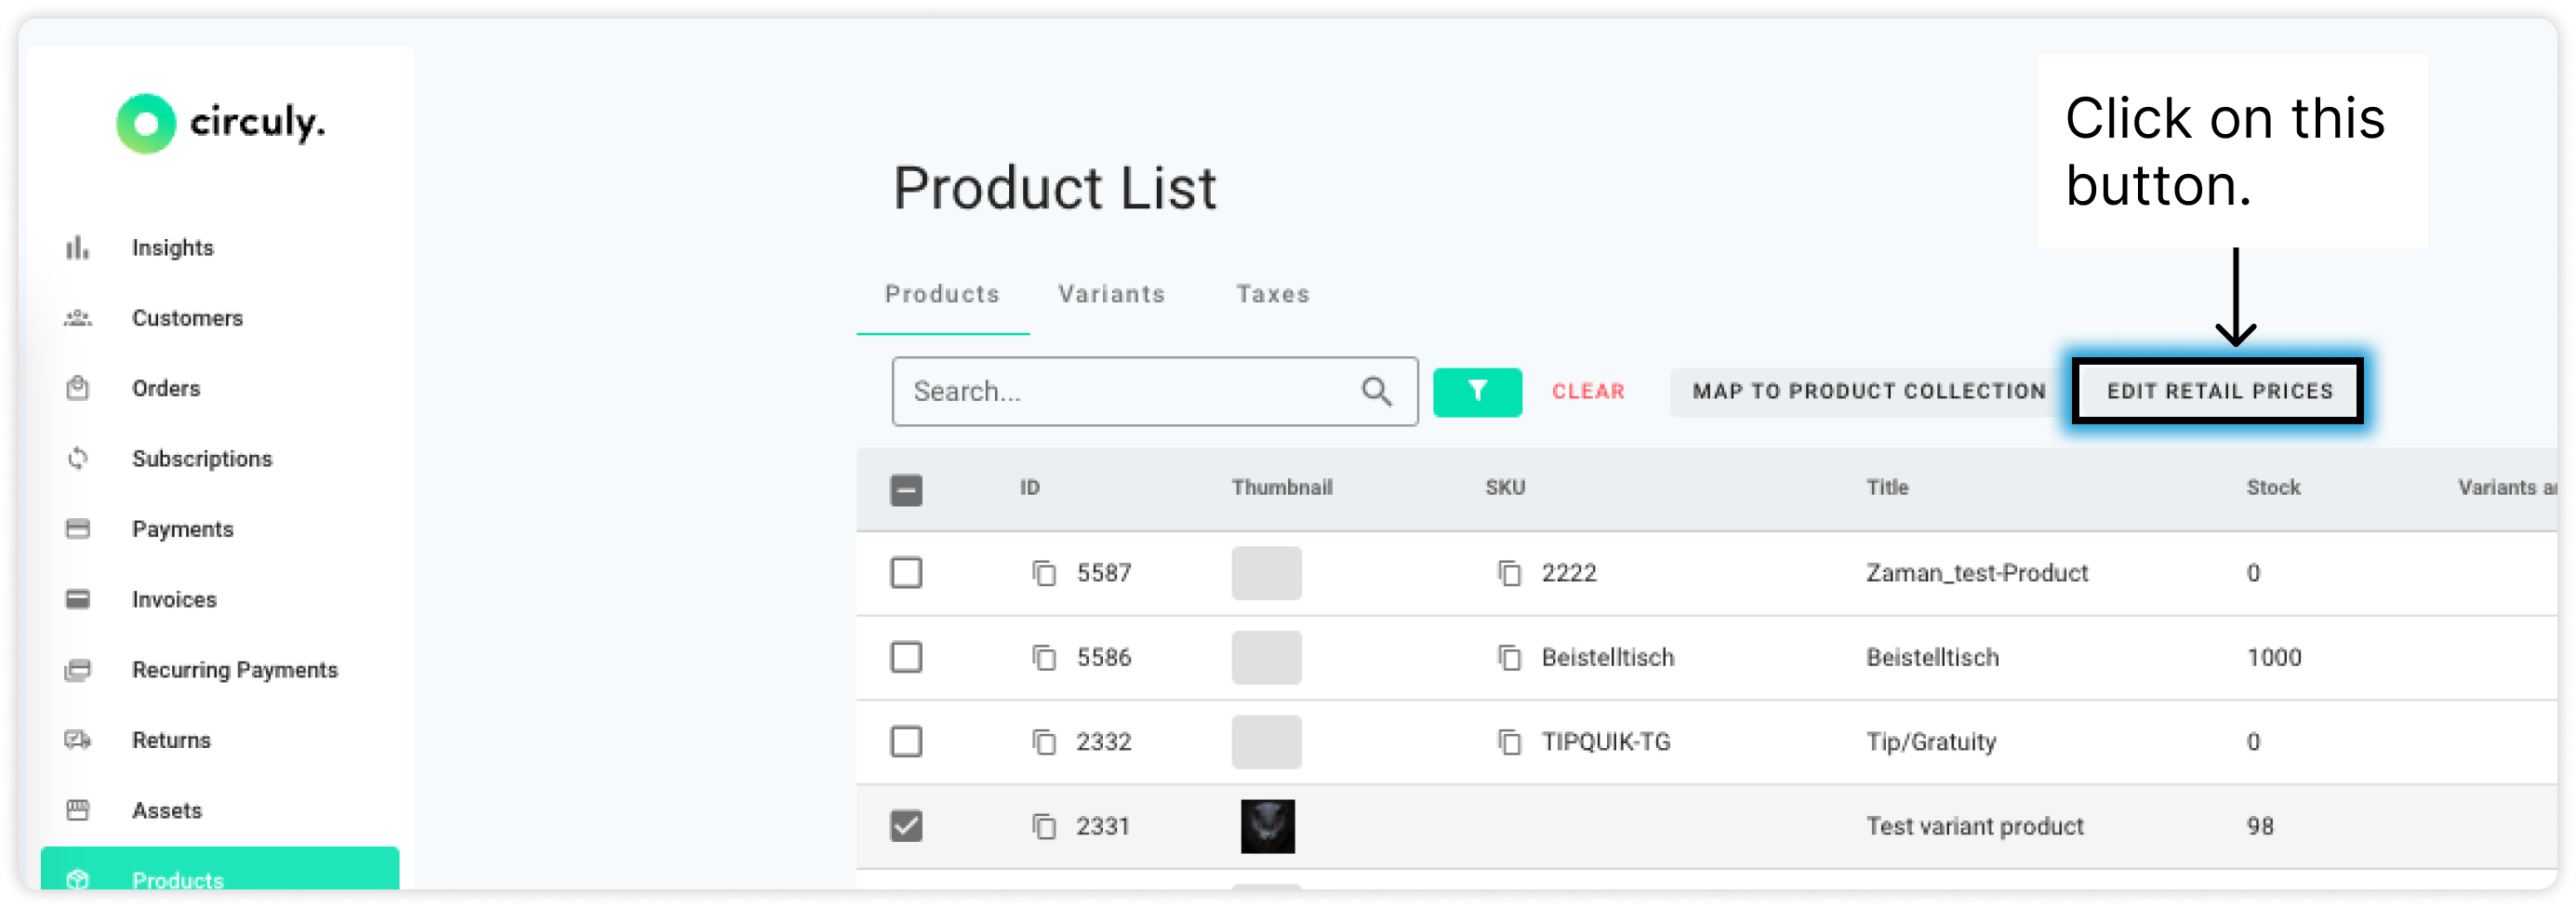Click the Payments card icon in sidebar
The image size is (2576, 908).
(x=78, y=529)
